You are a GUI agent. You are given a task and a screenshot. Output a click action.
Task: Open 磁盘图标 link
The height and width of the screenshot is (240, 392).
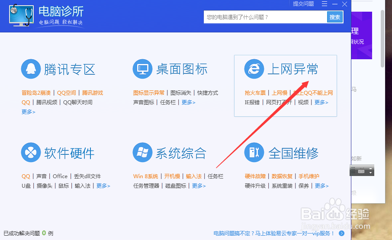pyautogui.click(x=176, y=186)
